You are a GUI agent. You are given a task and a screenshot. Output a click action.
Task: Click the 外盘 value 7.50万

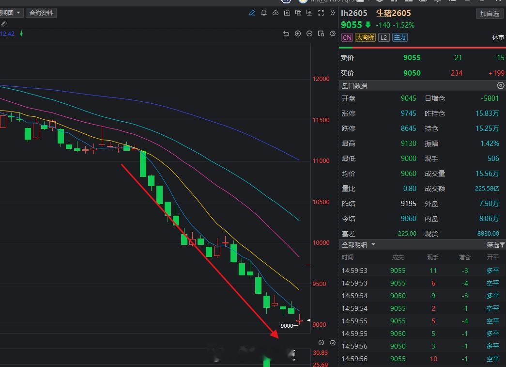pyautogui.click(x=489, y=204)
